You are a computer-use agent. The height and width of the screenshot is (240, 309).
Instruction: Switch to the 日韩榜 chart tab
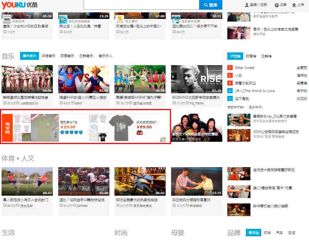click(267, 56)
